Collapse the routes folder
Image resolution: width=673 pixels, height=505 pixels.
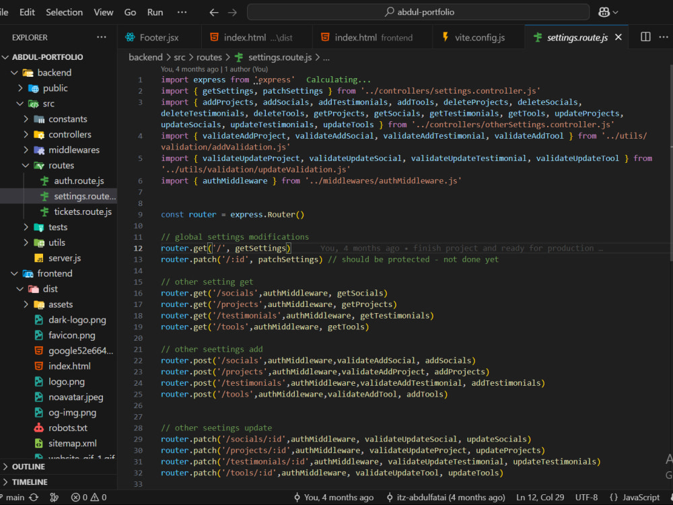[61, 166]
